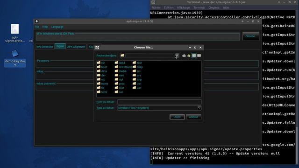Viewport: 299px width, 168px height.
Task: Open Language menu in apk-signer window
Action: pos(57,27)
